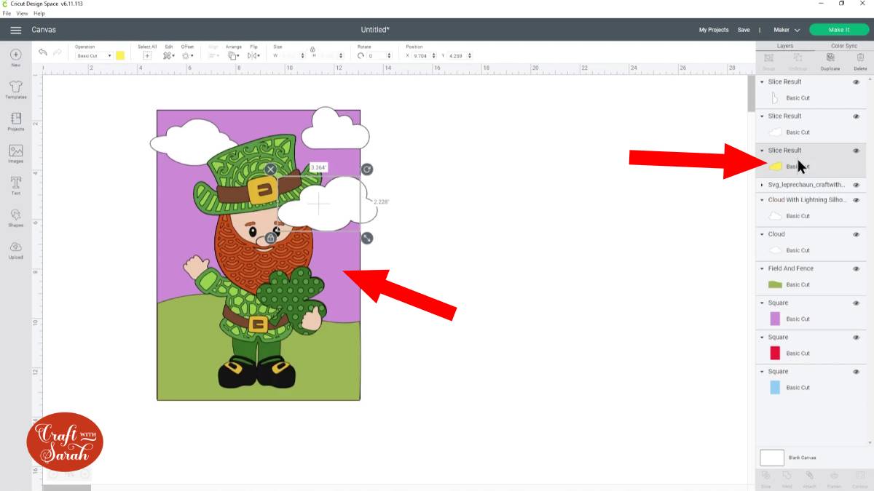Delete the selected layer

click(860, 60)
